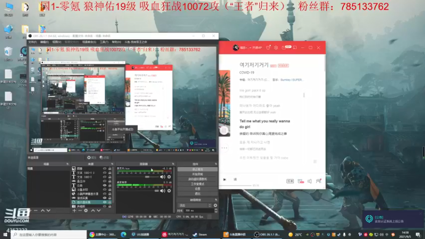Toggle visibility of the 图像 source
This screenshot has width=425, height=239.
(105, 168)
